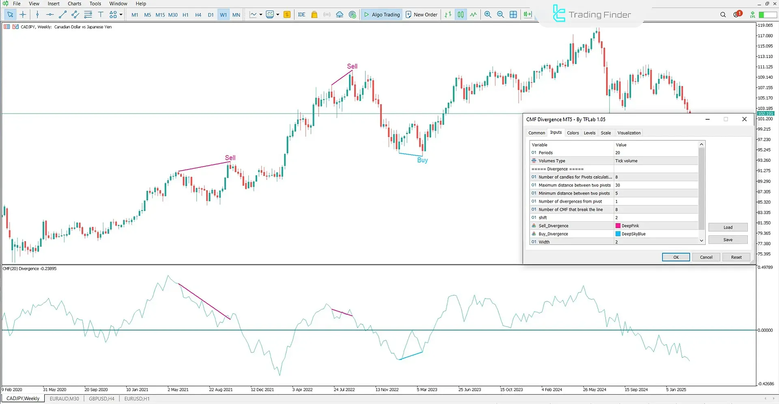Select the Crosshair tool
This screenshot has height=404, width=779.
coord(23,15)
